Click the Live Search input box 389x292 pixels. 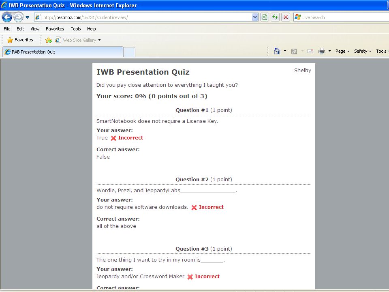341,17
